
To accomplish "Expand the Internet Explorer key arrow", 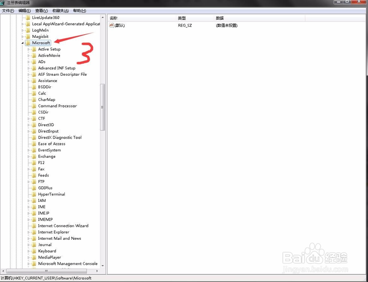I will coord(29,232).
